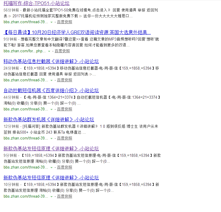Open the 新款伪基站群发机器 result title
Viewport: 221px width, 212px height.
click(x=49, y=120)
